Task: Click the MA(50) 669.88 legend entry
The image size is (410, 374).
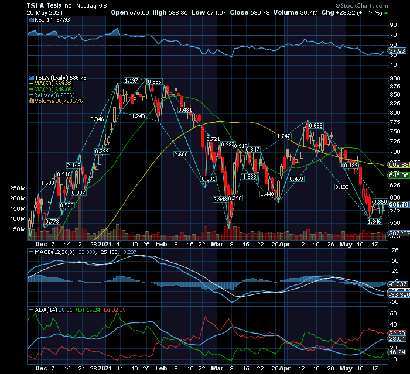Action: (53, 83)
